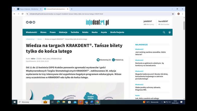Go back with the browser back arrow
Screen dimensions: 197x111
point(14,14)
